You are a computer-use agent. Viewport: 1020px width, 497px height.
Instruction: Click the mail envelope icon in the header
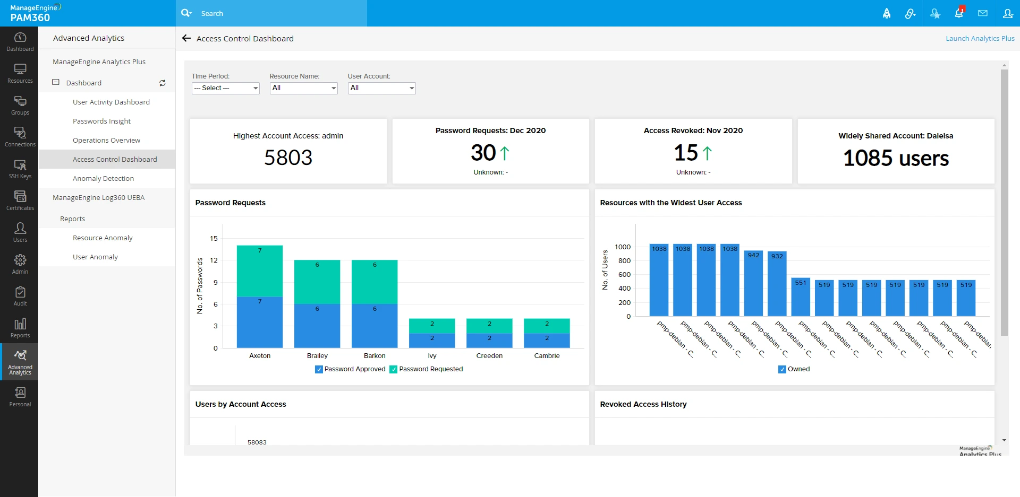[x=983, y=13]
